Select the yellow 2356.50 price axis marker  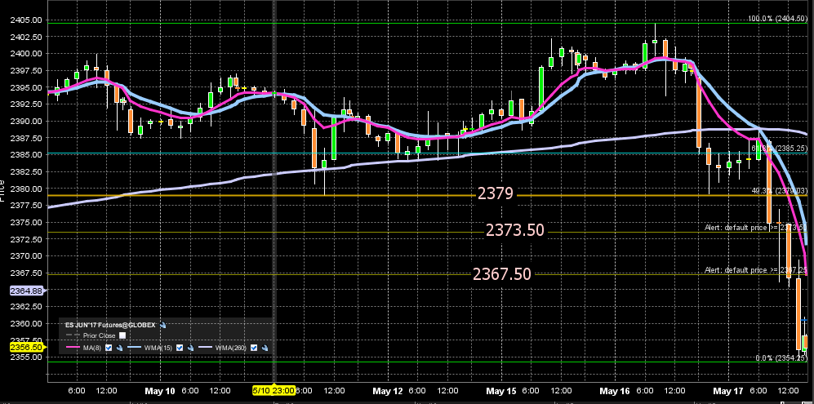click(26, 346)
